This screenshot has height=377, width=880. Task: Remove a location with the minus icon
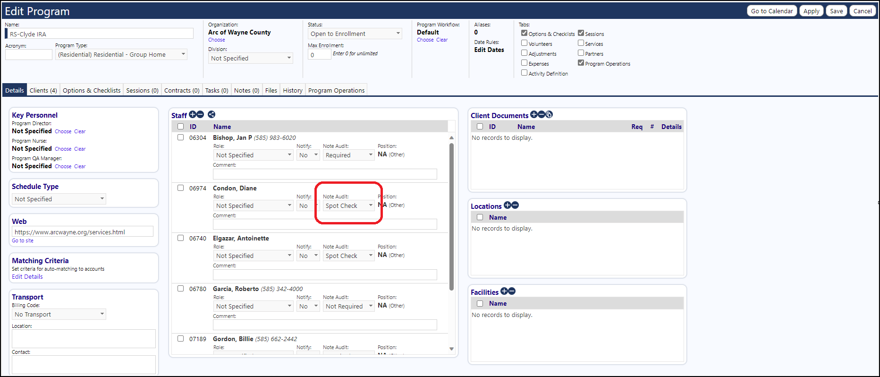tap(515, 205)
